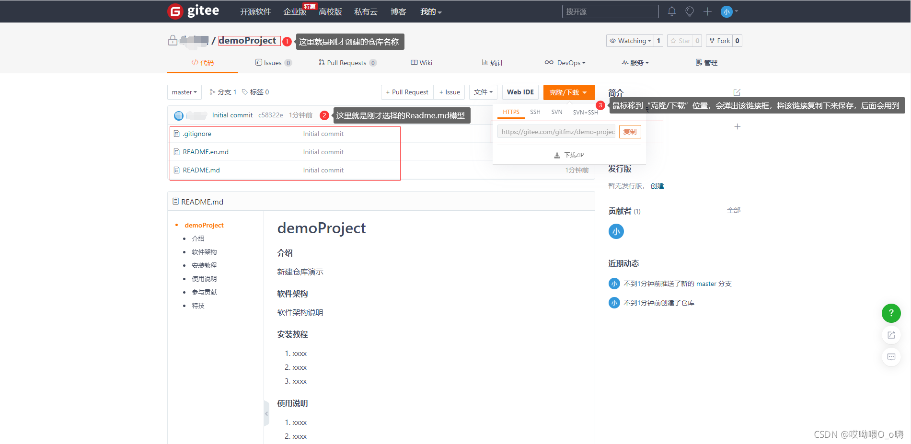The width and height of the screenshot is (911, 444).
Task: Click 全部 link beside 贡献者
Action: (x=734, y=210)
